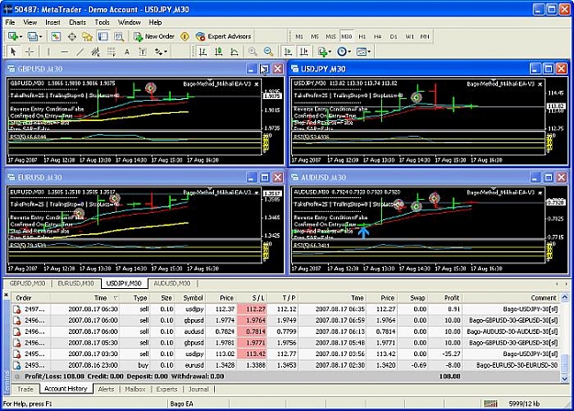Viewport: 574px width, 411px height.
Task: Open the File menu
Action: (10, 22)
